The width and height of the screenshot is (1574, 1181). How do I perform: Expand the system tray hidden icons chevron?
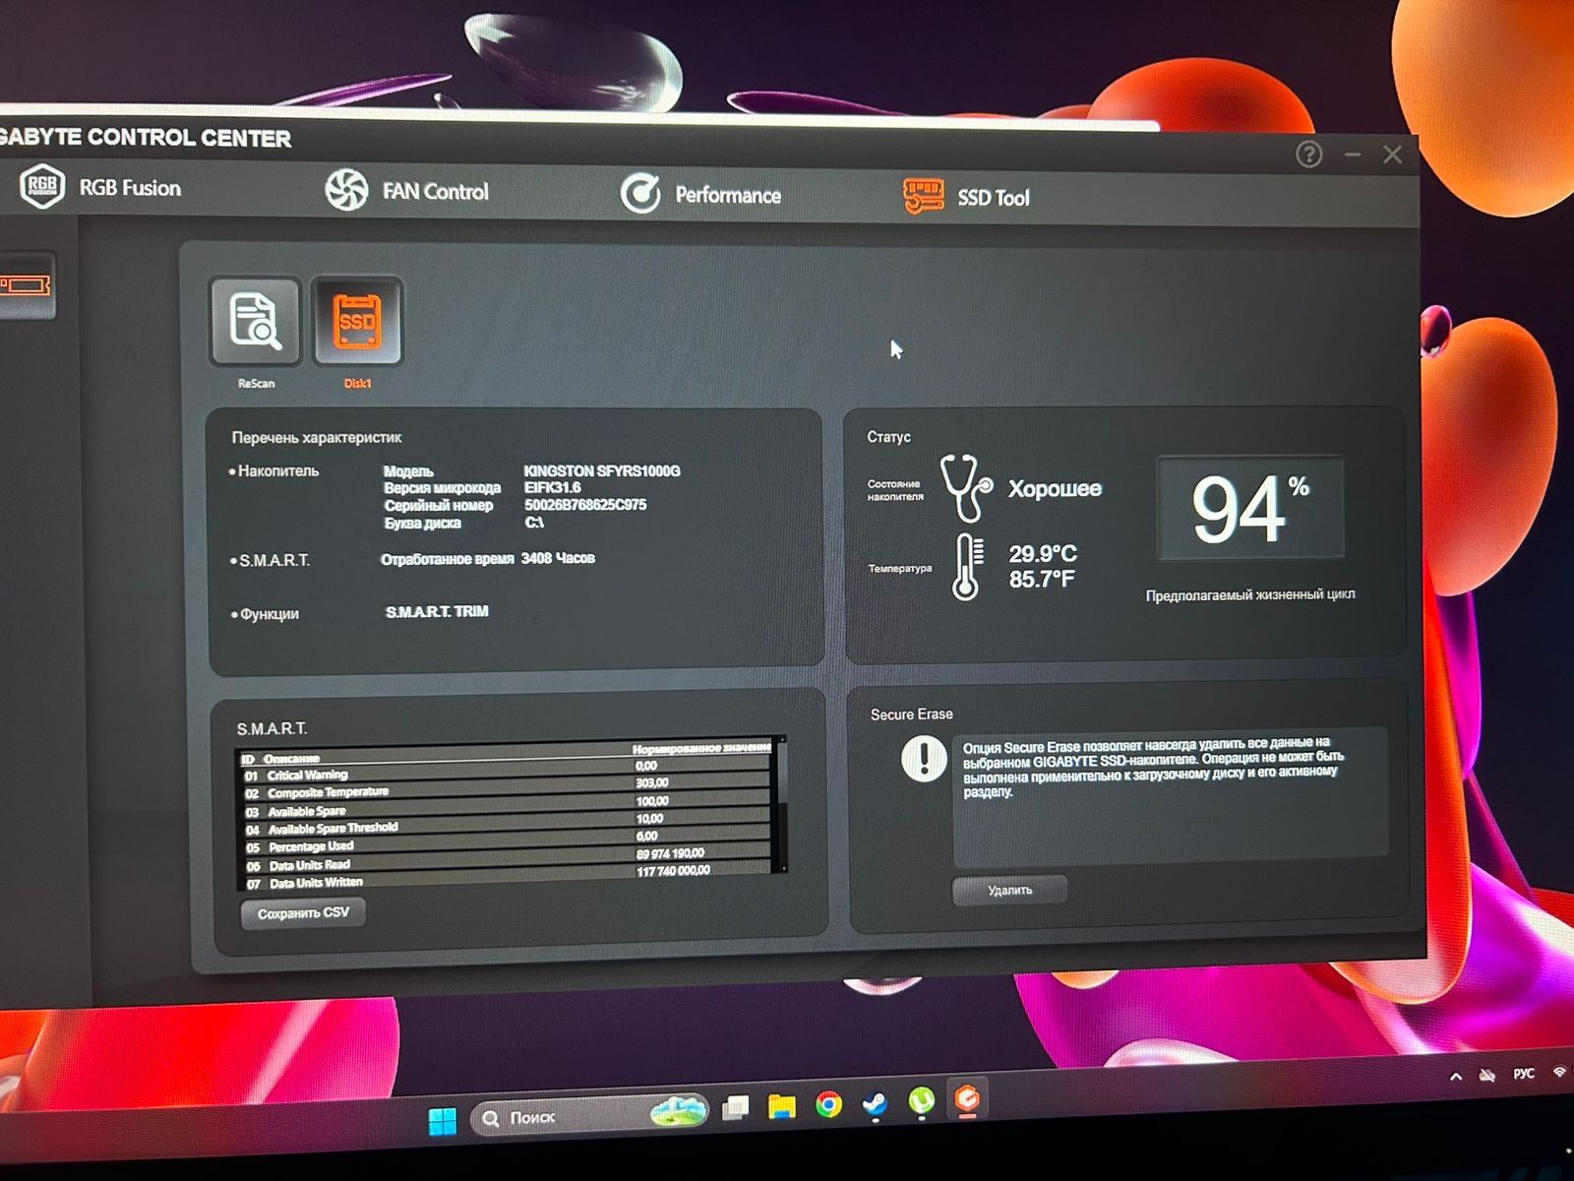click(x=1456, y=1077)
